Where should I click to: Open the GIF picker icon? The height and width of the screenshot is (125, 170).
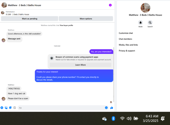(x=15, y=108)
